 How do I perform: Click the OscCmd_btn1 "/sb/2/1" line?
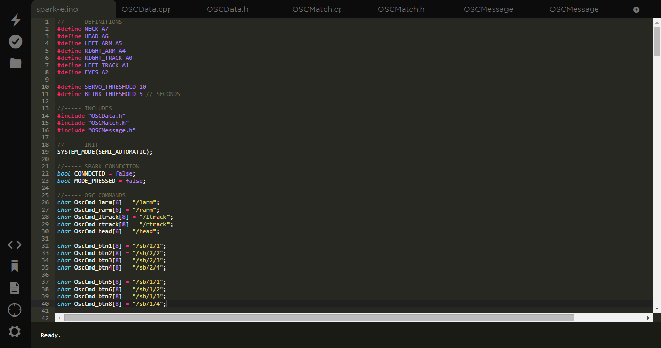tap(112, 246)
